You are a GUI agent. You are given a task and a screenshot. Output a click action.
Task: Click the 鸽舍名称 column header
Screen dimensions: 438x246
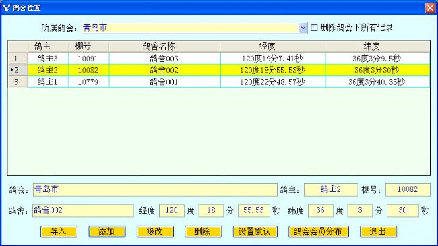[x=164, y=46]
